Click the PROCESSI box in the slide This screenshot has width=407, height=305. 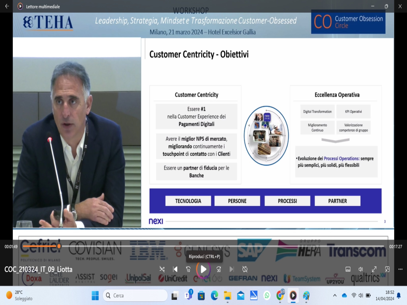(287, 201)
